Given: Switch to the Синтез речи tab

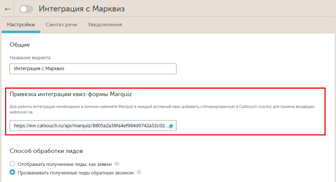Looking at the screenshot, I should click(61, 24).
